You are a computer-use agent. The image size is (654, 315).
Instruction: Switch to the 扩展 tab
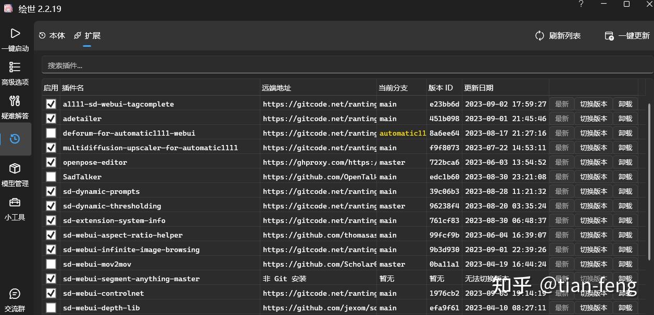(x=87, y=36)
